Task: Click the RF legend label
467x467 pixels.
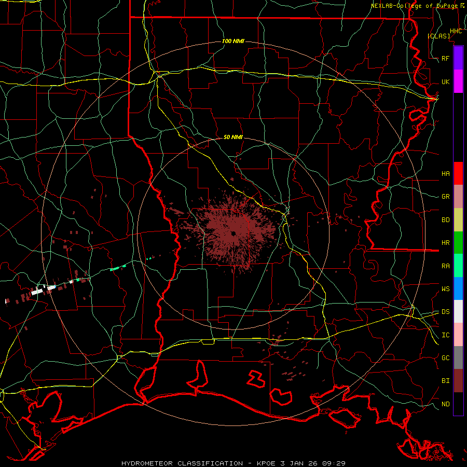Action: click(445, 58)
